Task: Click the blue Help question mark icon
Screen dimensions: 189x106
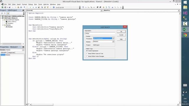Action: point(54,7)
